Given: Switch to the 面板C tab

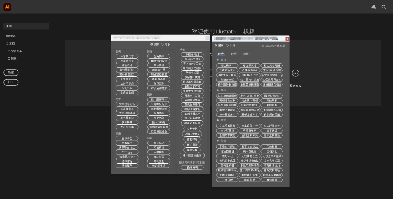Looking at the screenshot, I should point(246,54).
